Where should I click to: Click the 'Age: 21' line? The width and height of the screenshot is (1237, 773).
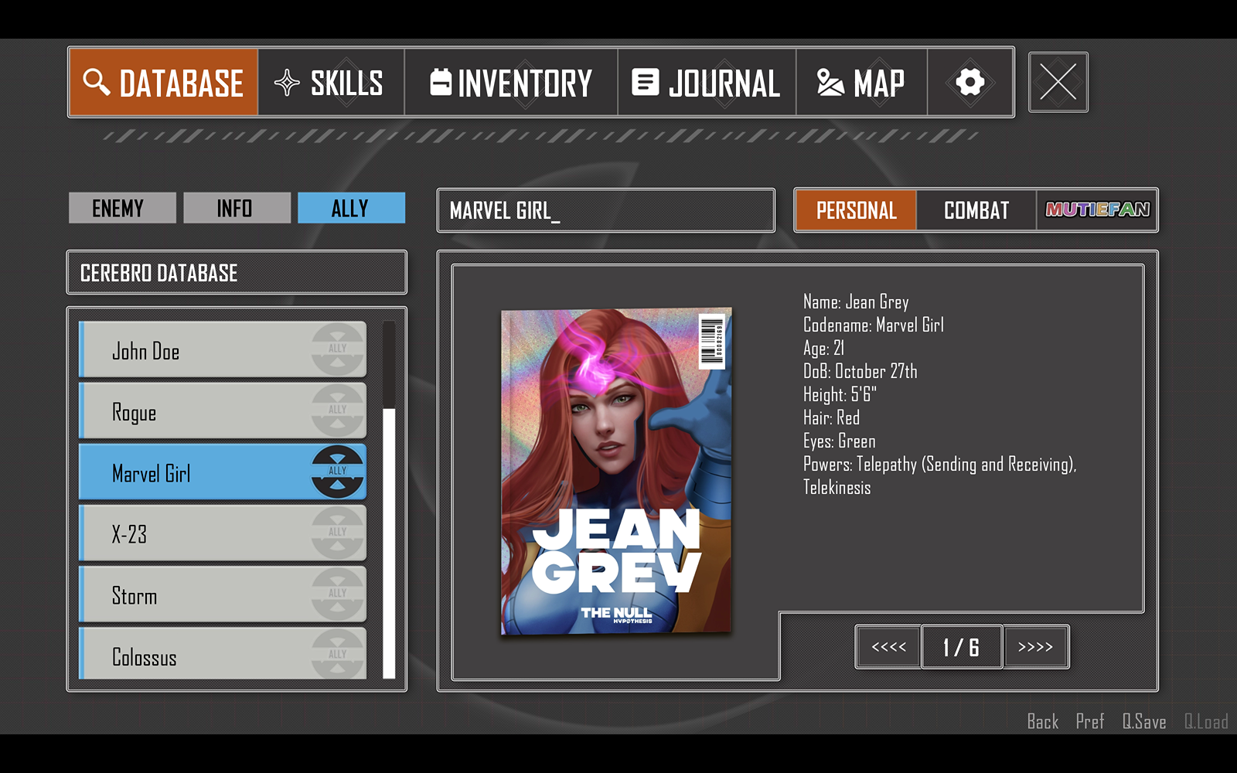824,348
